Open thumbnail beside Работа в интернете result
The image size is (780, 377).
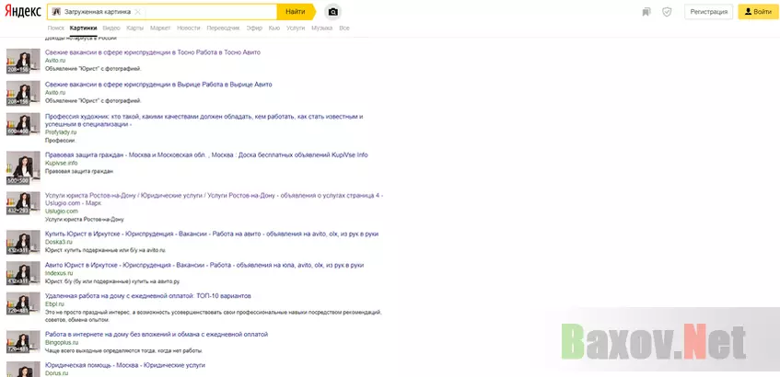click(23, 342)
